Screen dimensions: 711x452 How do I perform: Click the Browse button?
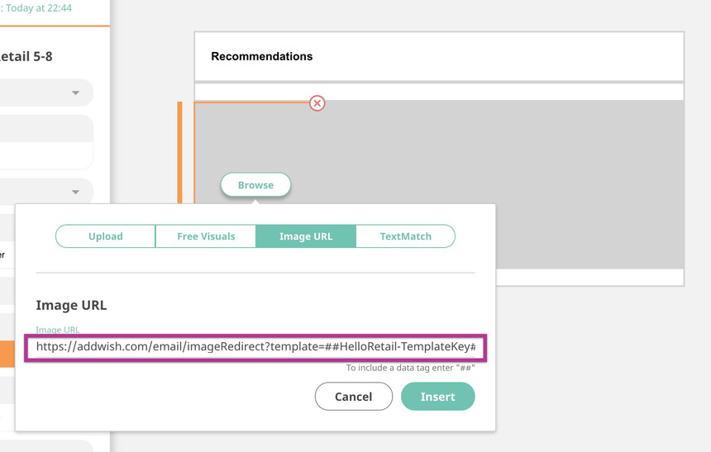[255, 185]
